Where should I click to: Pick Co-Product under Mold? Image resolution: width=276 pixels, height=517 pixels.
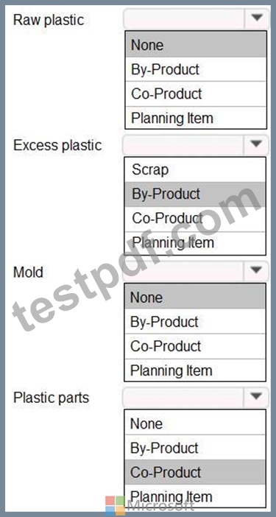coord(195,346)
